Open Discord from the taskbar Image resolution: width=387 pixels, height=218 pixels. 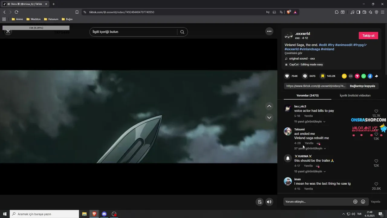[x=104, y=214]
